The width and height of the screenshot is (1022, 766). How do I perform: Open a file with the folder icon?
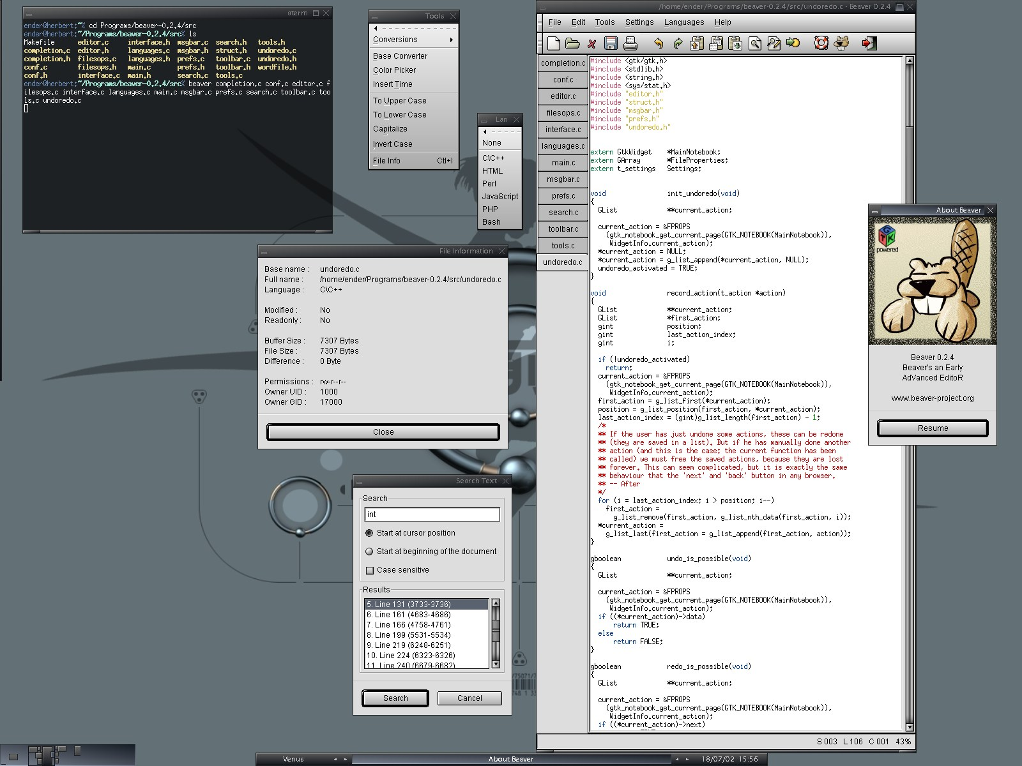point(572,43)
